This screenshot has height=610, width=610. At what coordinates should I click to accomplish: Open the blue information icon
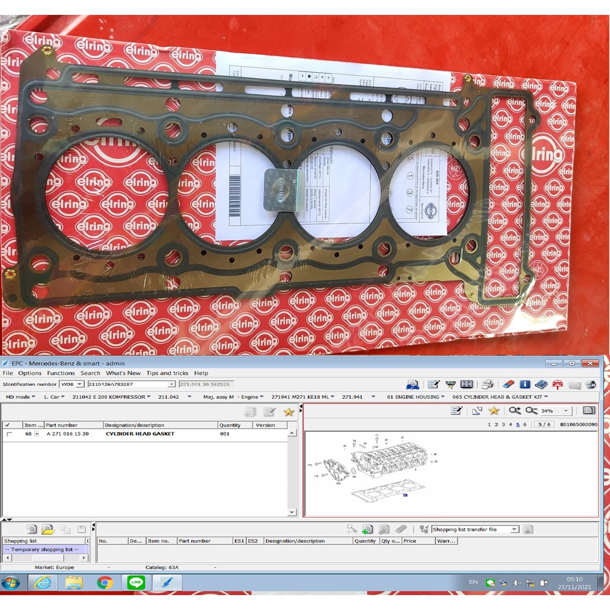525,384
